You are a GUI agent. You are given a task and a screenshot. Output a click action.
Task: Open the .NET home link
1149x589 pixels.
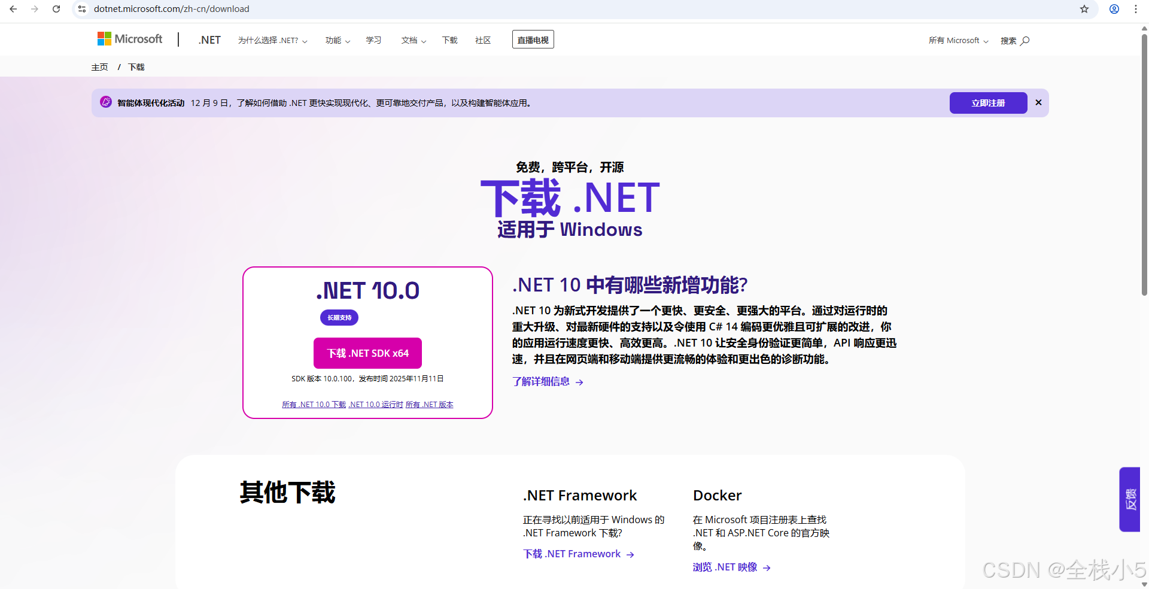coord(209,40)
